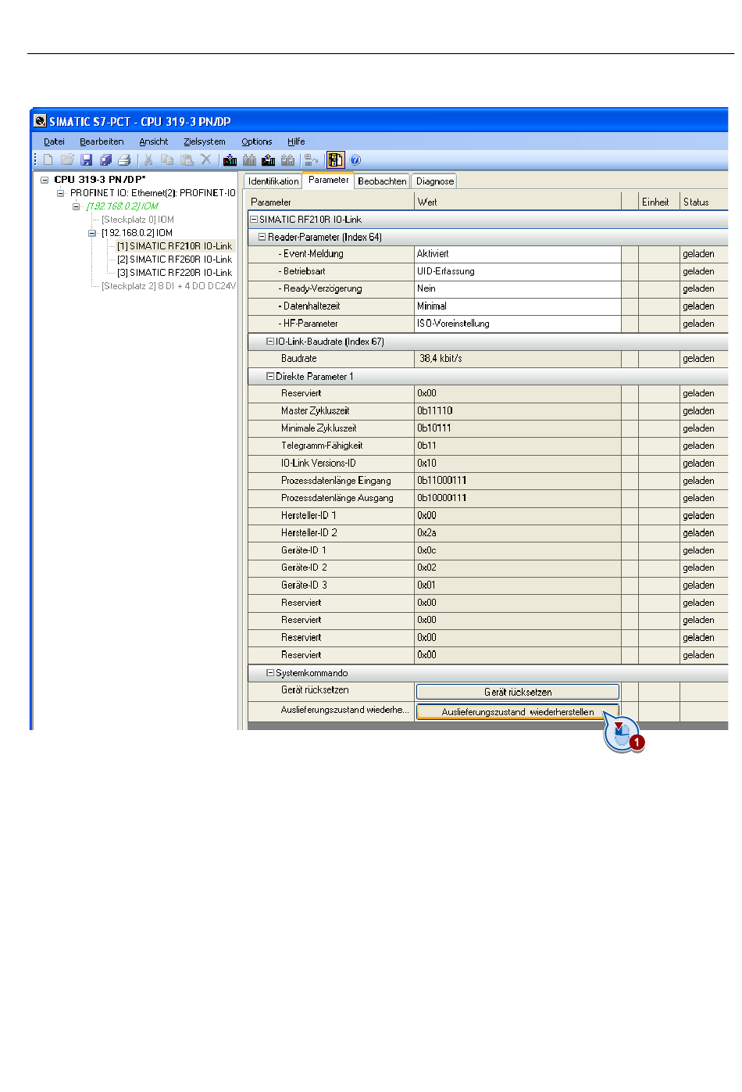
Task: Click the greyed Load with devices icon
Action: pyautogui.click(x=249, y=160)
